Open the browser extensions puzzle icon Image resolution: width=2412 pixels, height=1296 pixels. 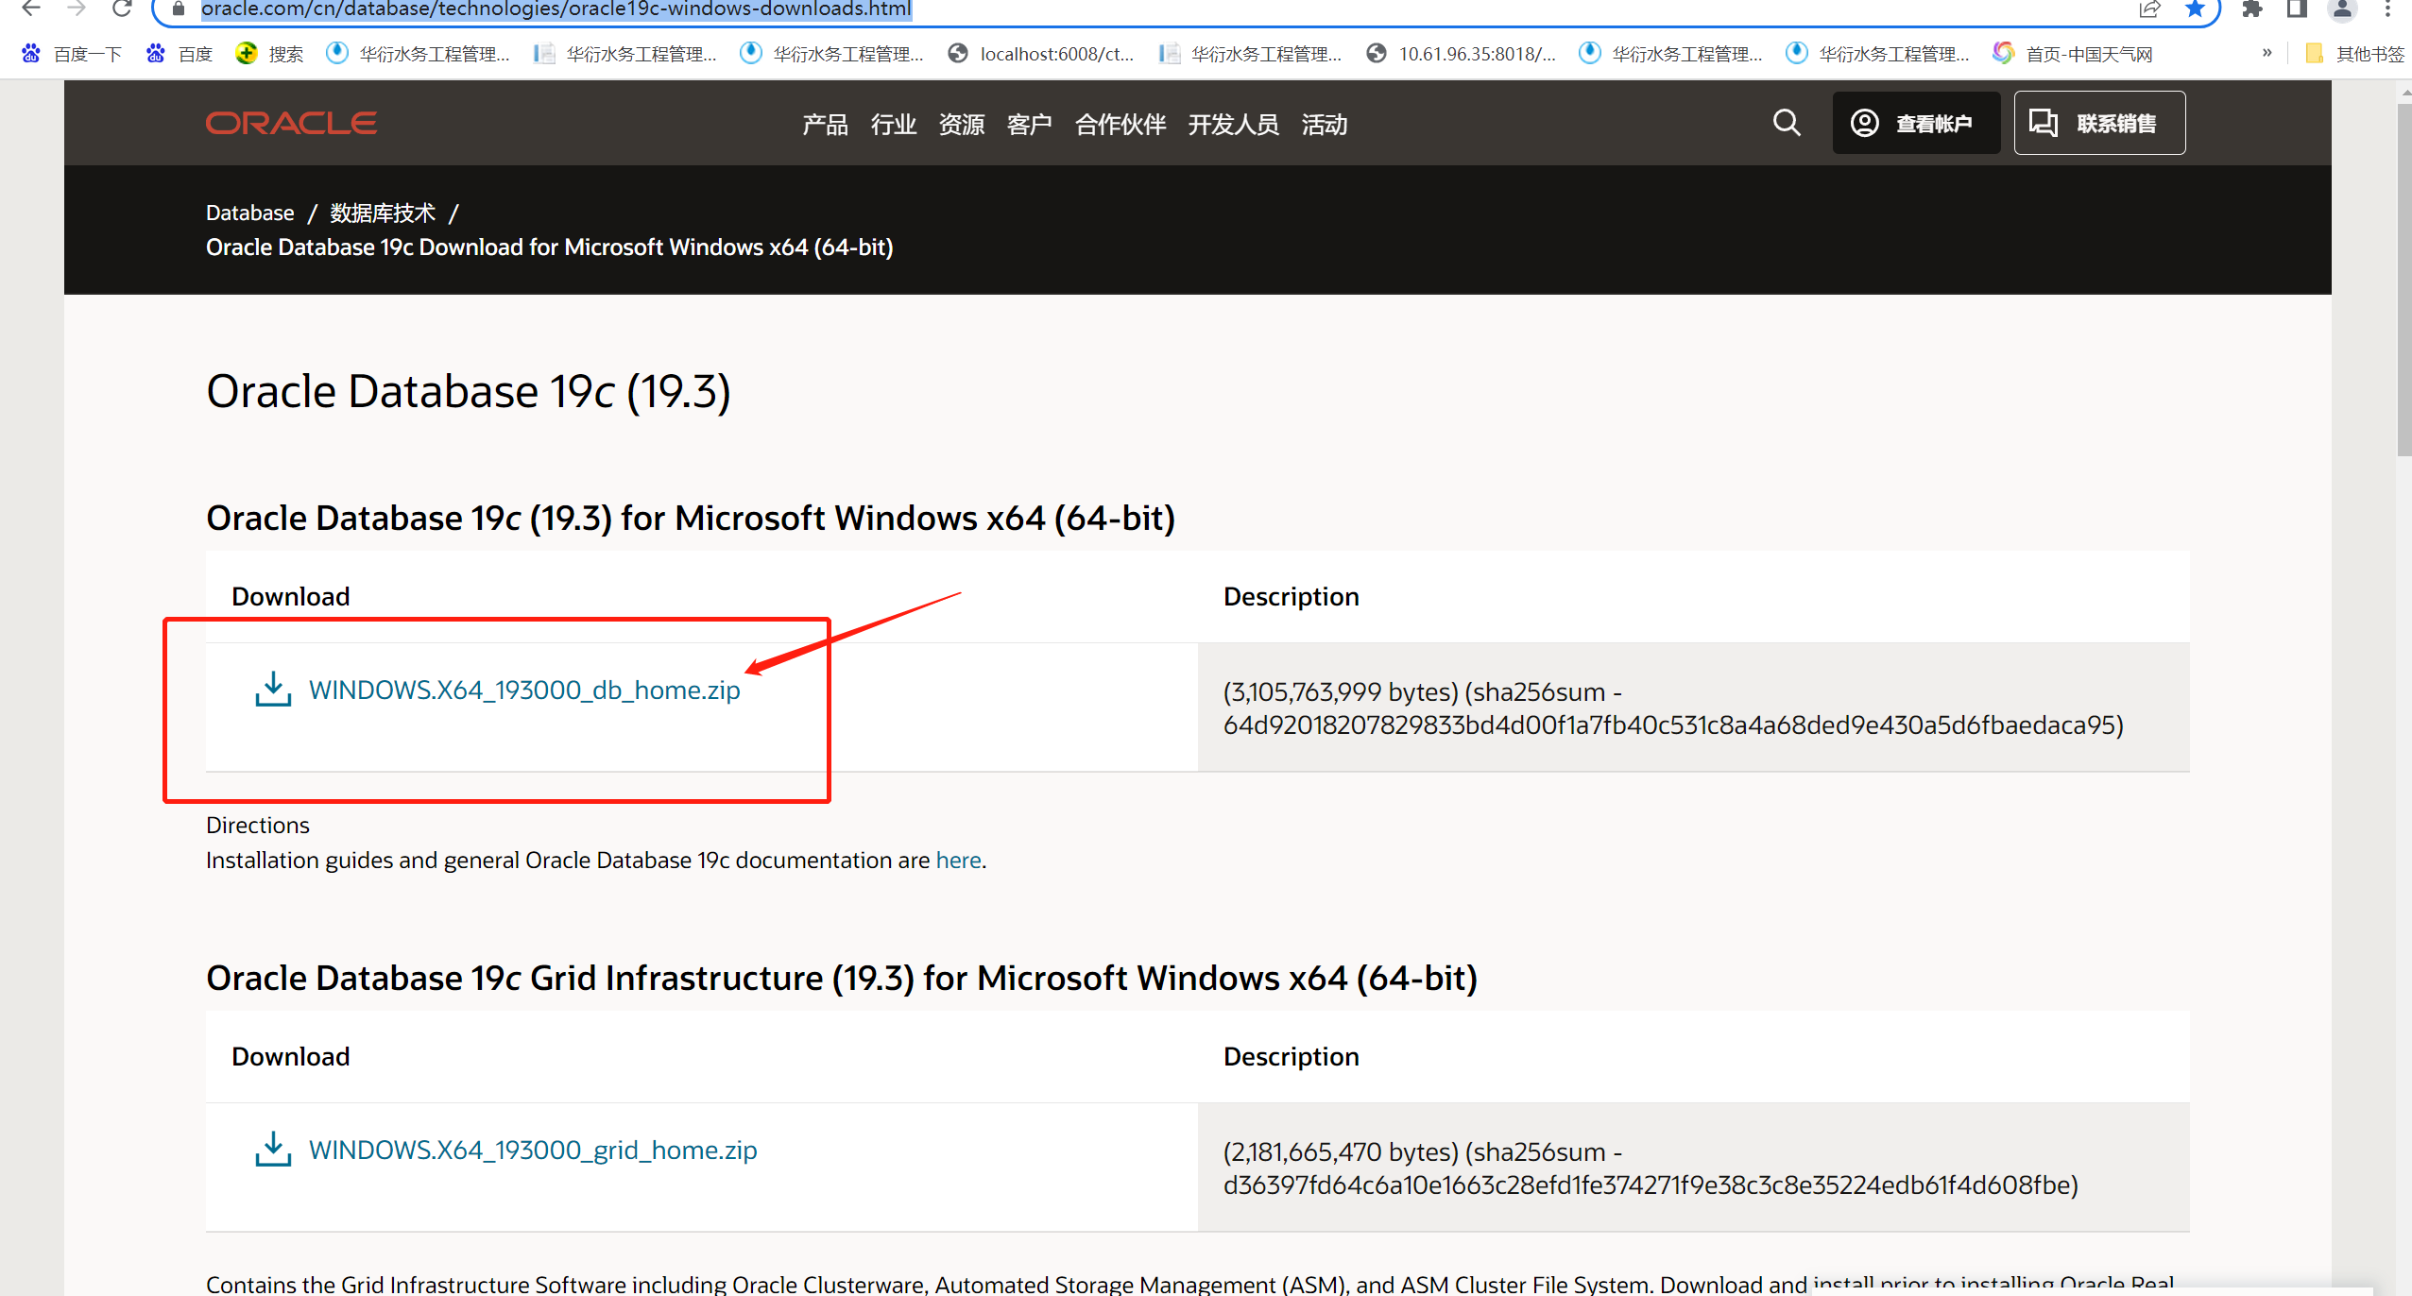click(2252, 9)
